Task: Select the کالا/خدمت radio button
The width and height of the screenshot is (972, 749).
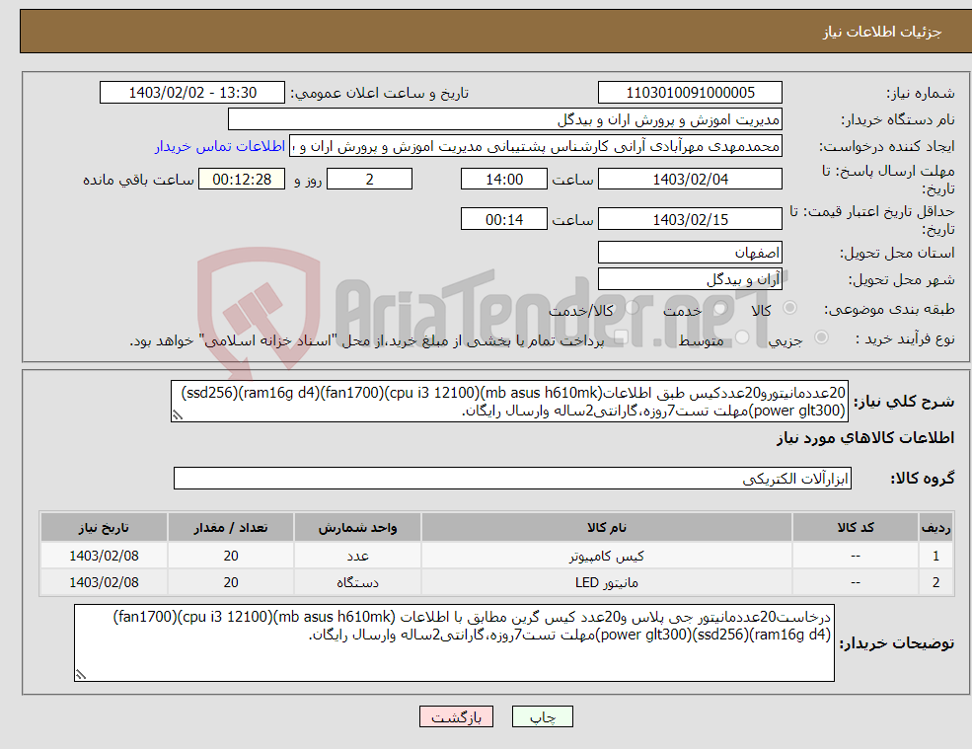Action: click(632, 308)
